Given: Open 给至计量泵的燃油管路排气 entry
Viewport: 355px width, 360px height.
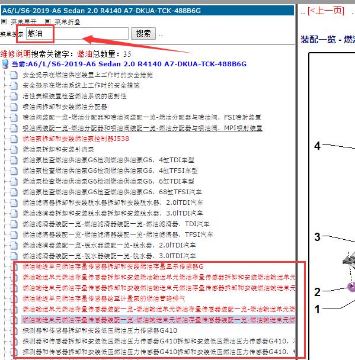Looking at the screenshot, I should pyautogui.click(x=104, y=298).
